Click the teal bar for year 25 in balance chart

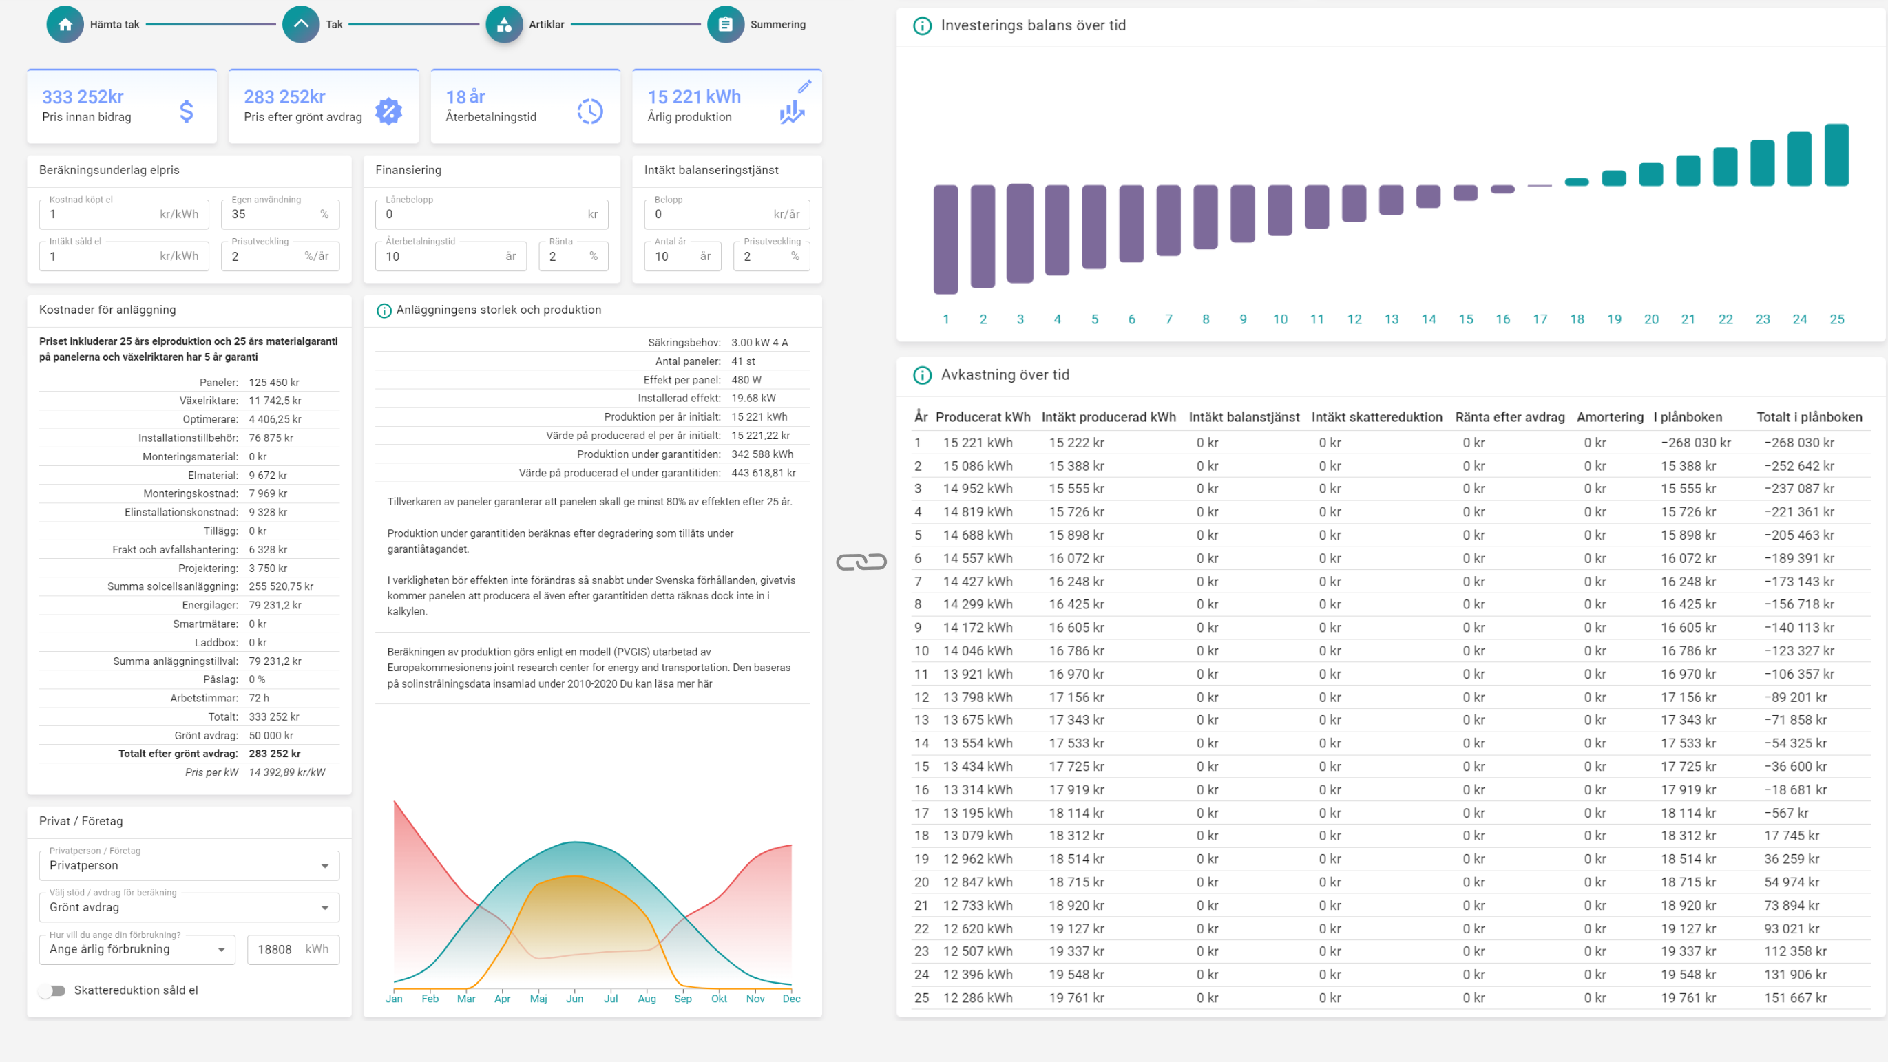tap(1836, 155)
